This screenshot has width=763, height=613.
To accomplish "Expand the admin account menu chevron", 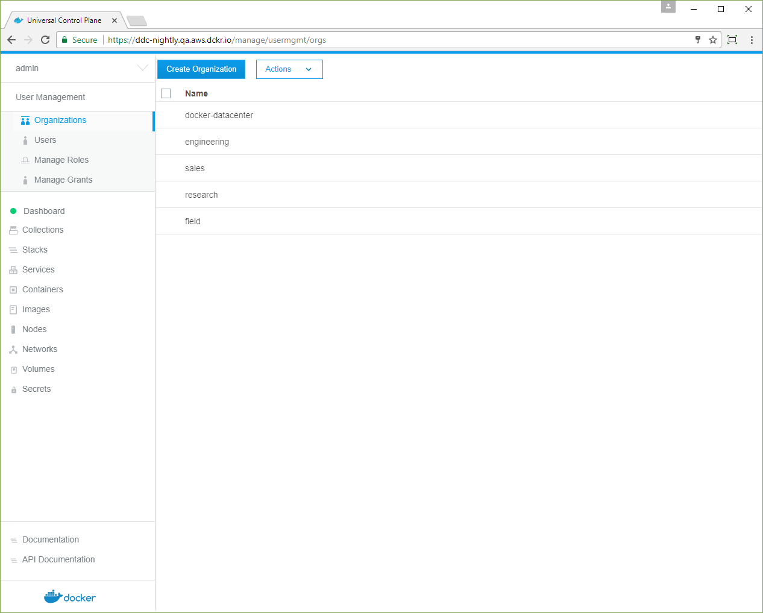I will pos(142,68).
